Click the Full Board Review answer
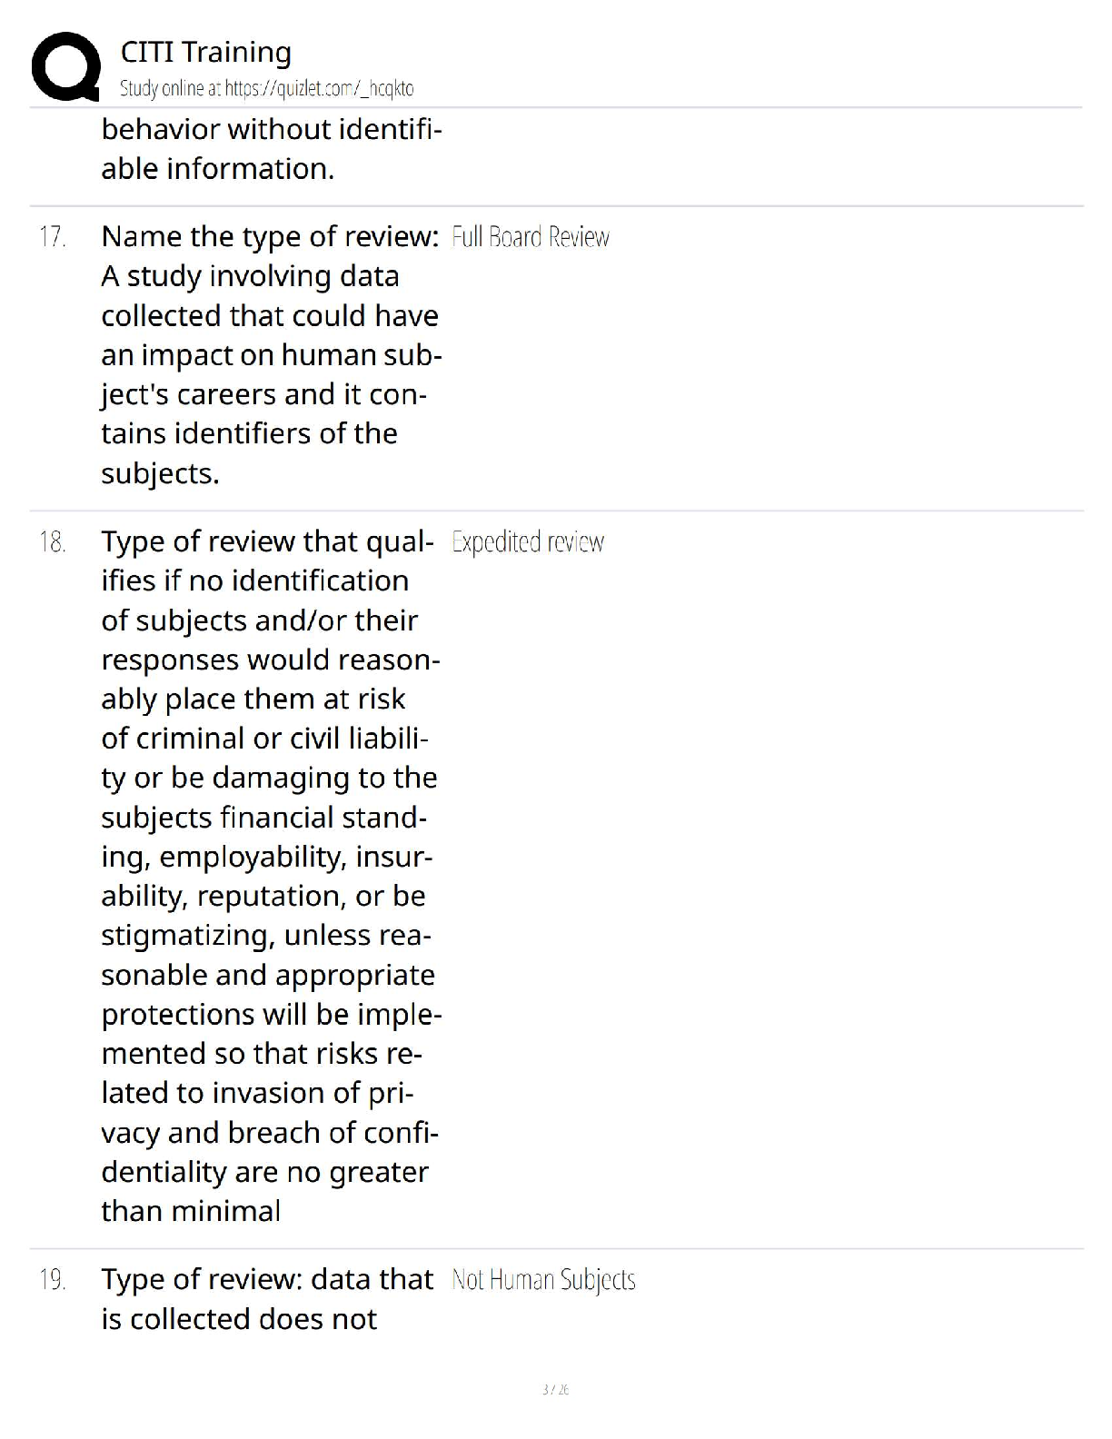Screen dimensions: 1112x1439 tap(531, 237)
